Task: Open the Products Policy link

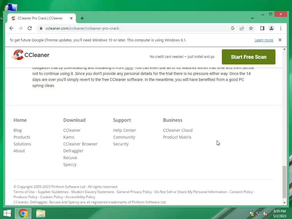Action: tap(25, 197)
